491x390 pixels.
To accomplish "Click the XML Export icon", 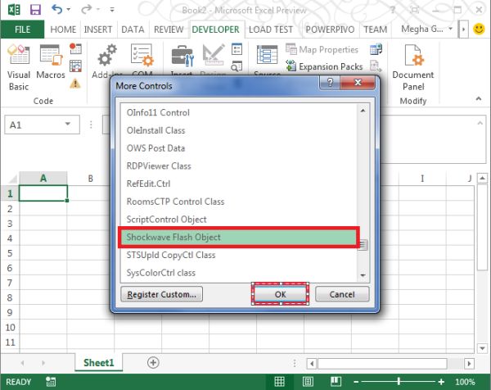I will point(376,66).
